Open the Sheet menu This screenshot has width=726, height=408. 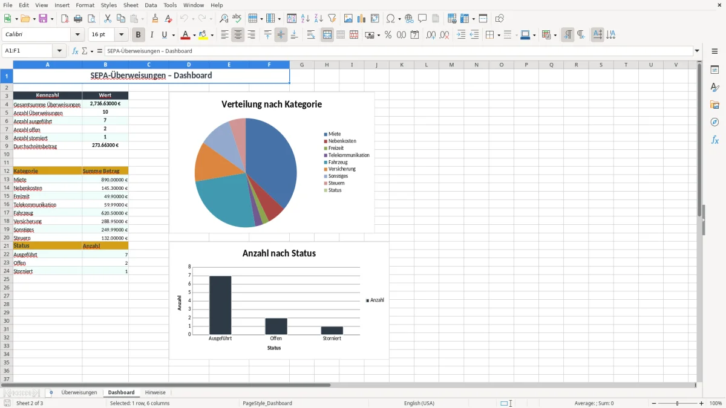click(x=131, y=5)
